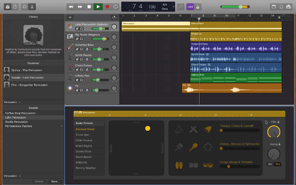Open the Tuner button
The height and width of the screenshot is (185, 296).
(x=181, y=7)
